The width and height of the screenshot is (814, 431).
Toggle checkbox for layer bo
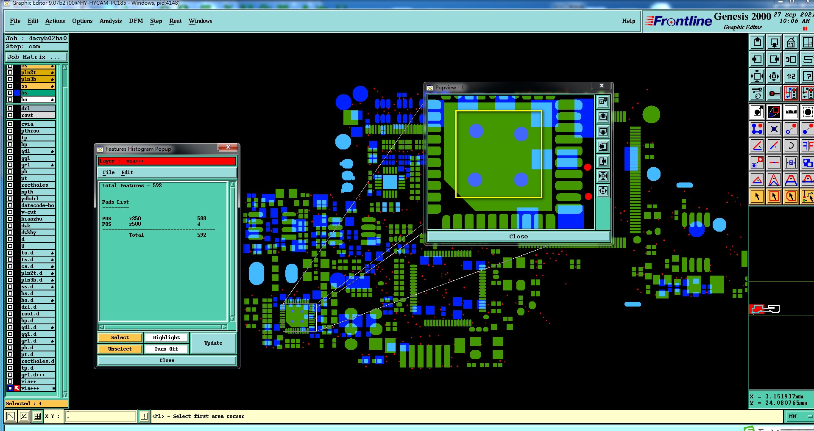(10, 99)
